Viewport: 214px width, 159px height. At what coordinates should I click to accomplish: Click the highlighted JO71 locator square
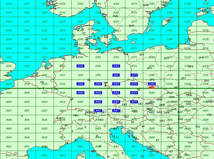134,75
